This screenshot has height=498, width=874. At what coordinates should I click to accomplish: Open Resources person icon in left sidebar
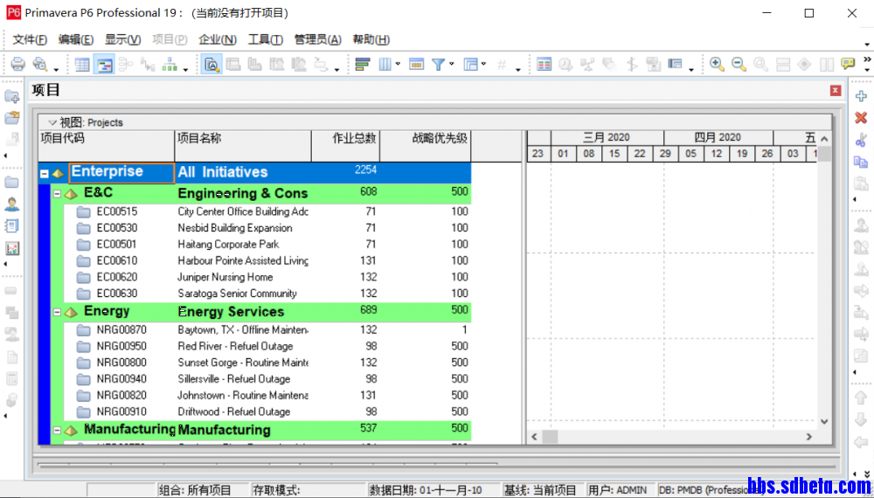pyautogui.click(x=11, y=204)
